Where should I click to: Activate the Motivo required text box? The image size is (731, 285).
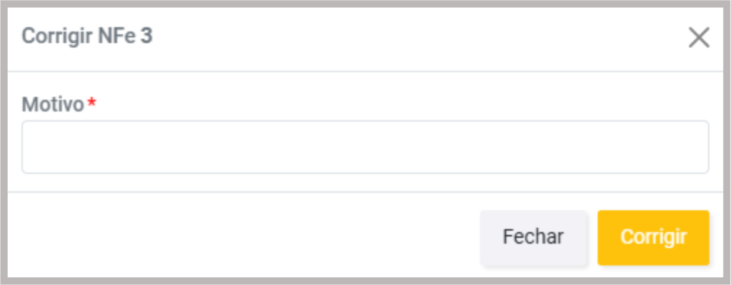(365, 147)
